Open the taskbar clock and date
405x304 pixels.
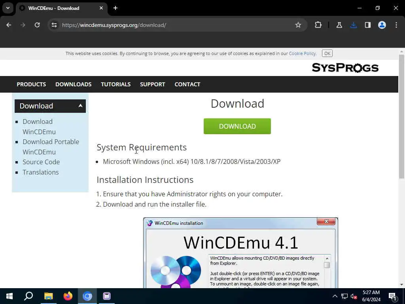(371, 296)
